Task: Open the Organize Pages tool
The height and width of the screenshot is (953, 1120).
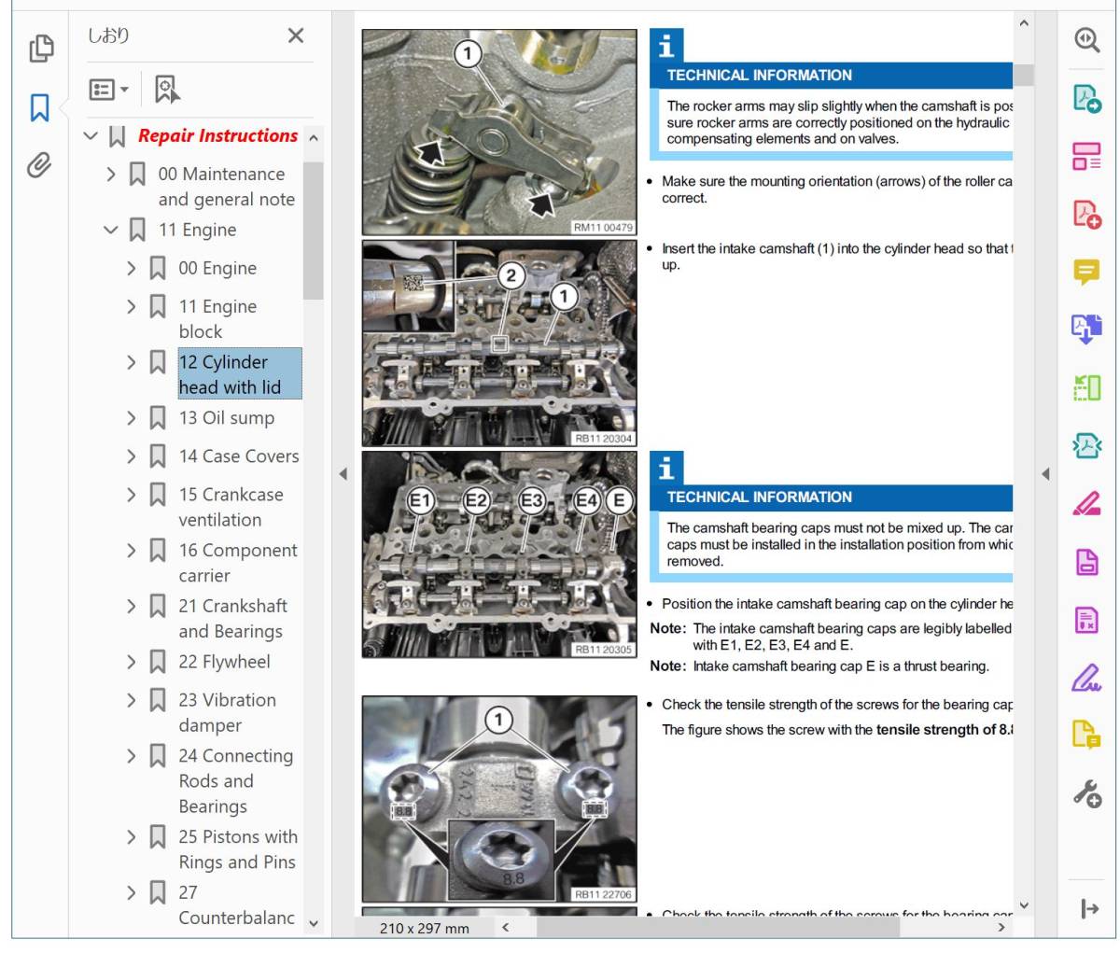Action: coord(1086,156)
